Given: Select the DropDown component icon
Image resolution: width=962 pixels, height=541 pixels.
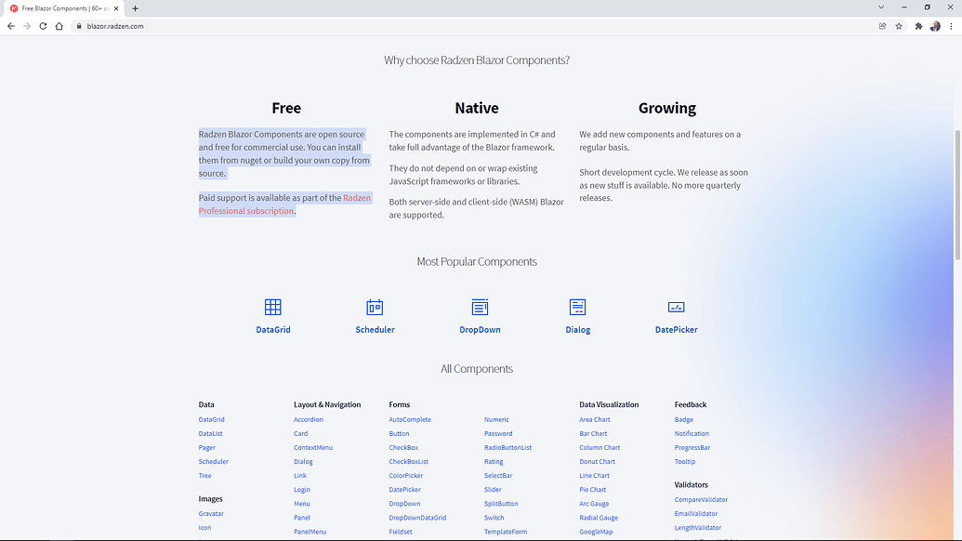Looking at the screenshot, I should (x=480, y=307).
